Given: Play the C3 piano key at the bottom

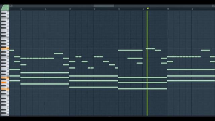Looking at the screenshot, I should tap(5, 114).
